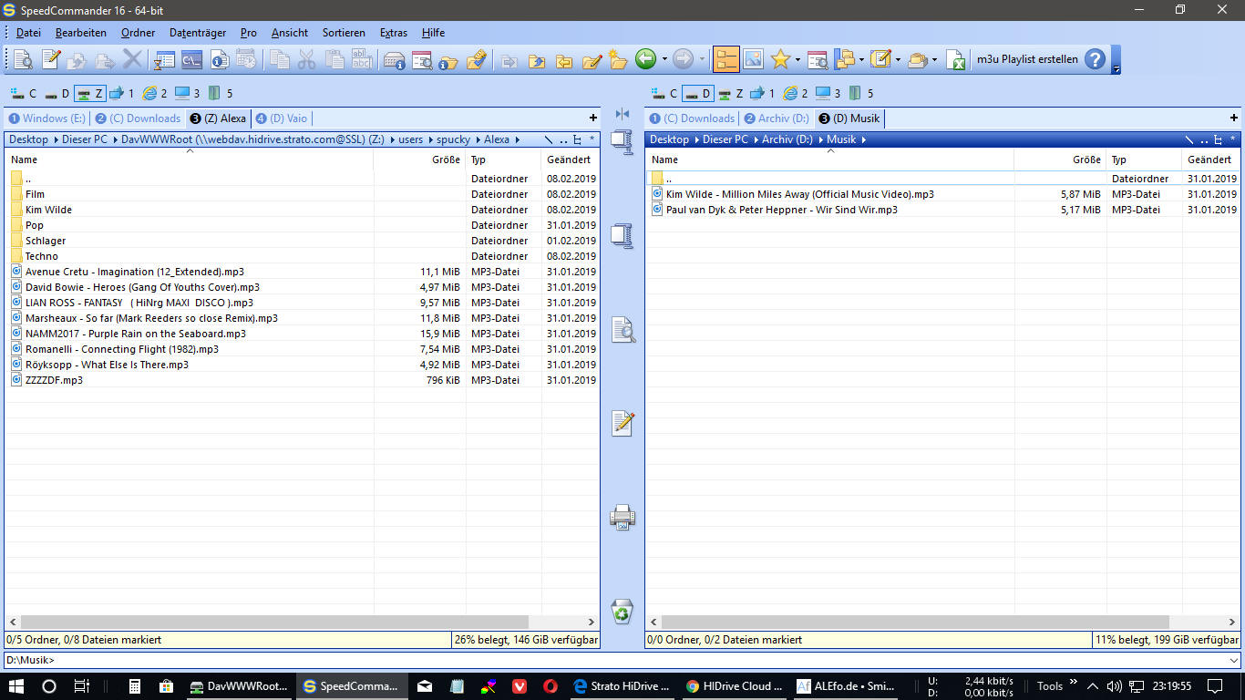Screen dimensions: 1245x700
Task: Open the back button history dropdown arrow
Action: pos(664,60)
